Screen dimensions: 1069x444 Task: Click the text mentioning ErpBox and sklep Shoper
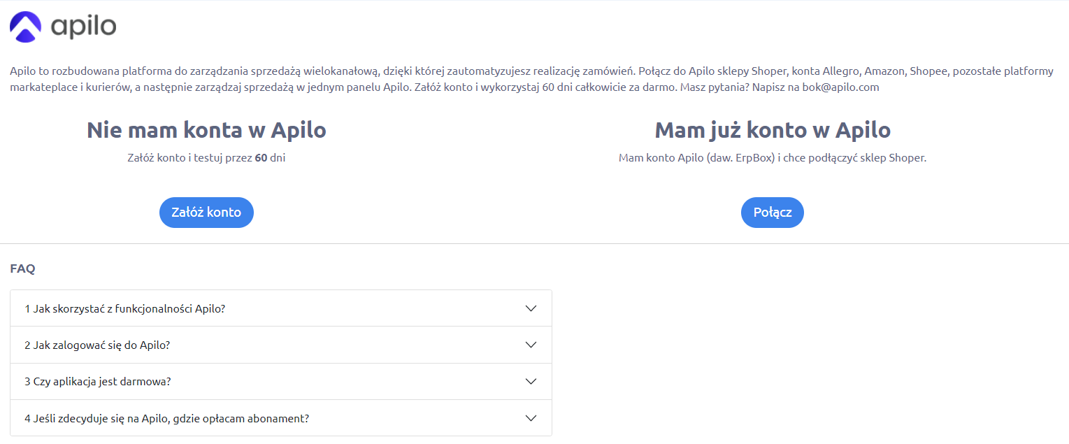coord(773,158)
